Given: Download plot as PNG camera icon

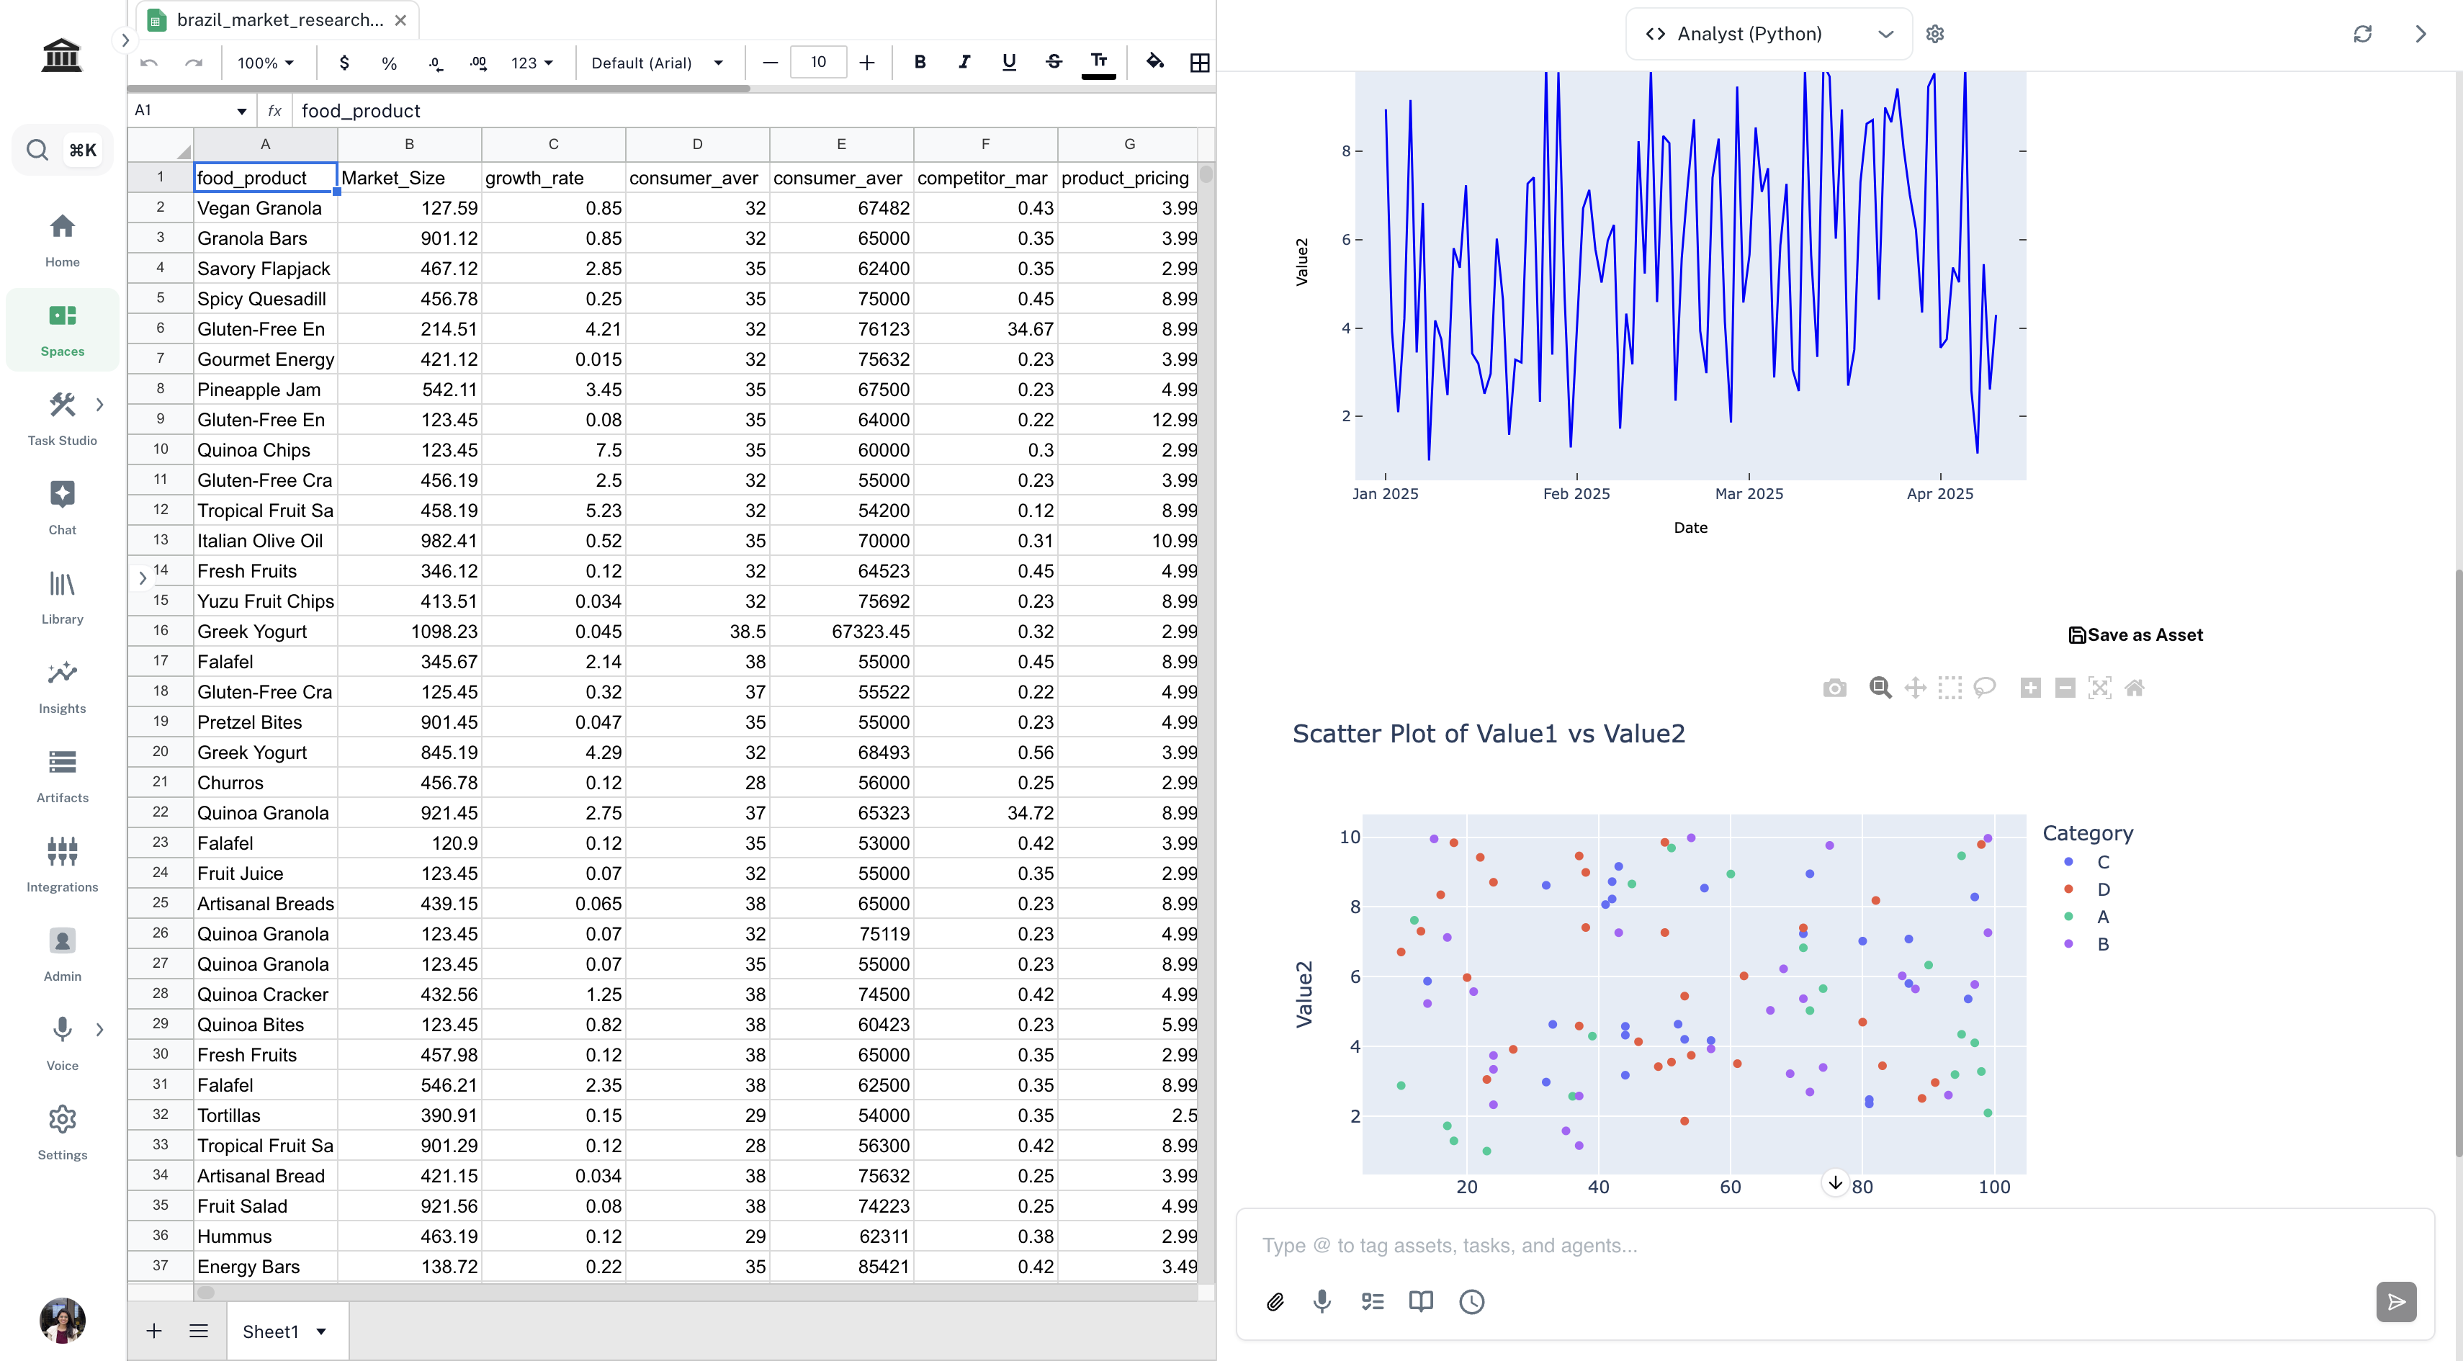Looking at the screenshot, I should pyautogui.click(x=1834, y=688).
